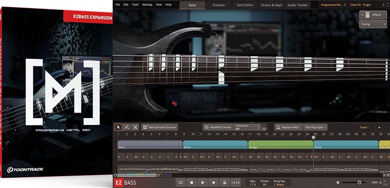
Task: Toggle loop playback
Action: [181, 183]
